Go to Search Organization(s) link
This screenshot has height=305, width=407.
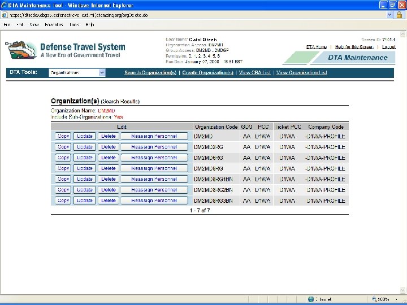(x=150, y=73)
